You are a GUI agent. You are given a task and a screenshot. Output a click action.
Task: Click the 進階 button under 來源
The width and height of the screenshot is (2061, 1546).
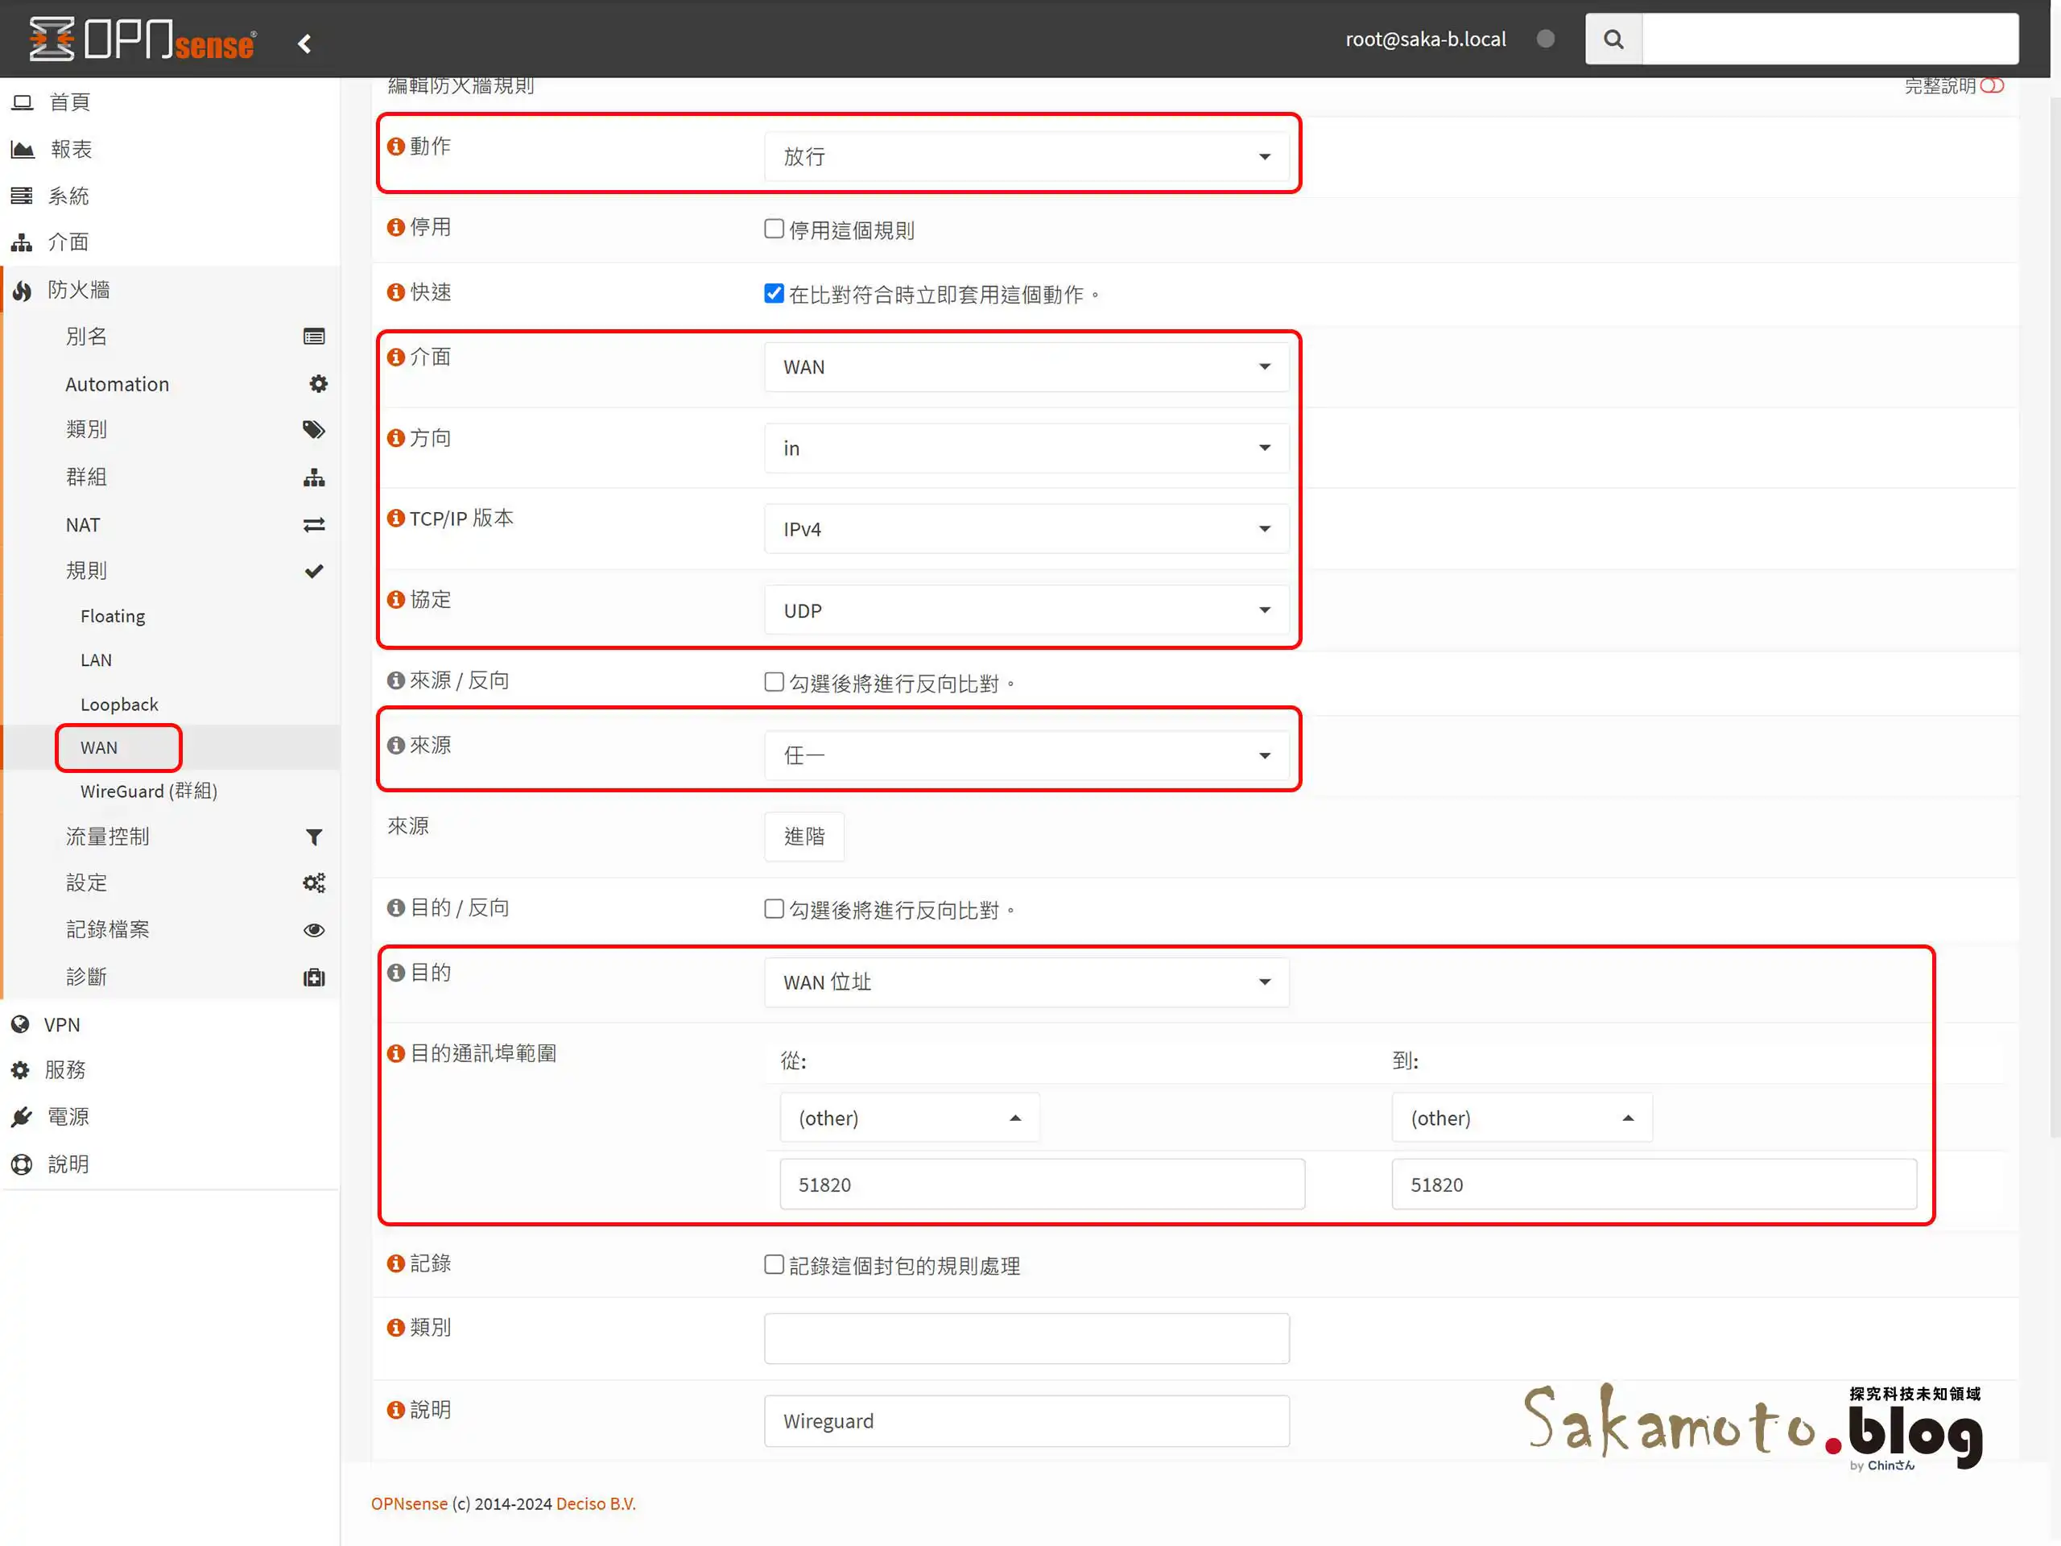tap(803, 837)
